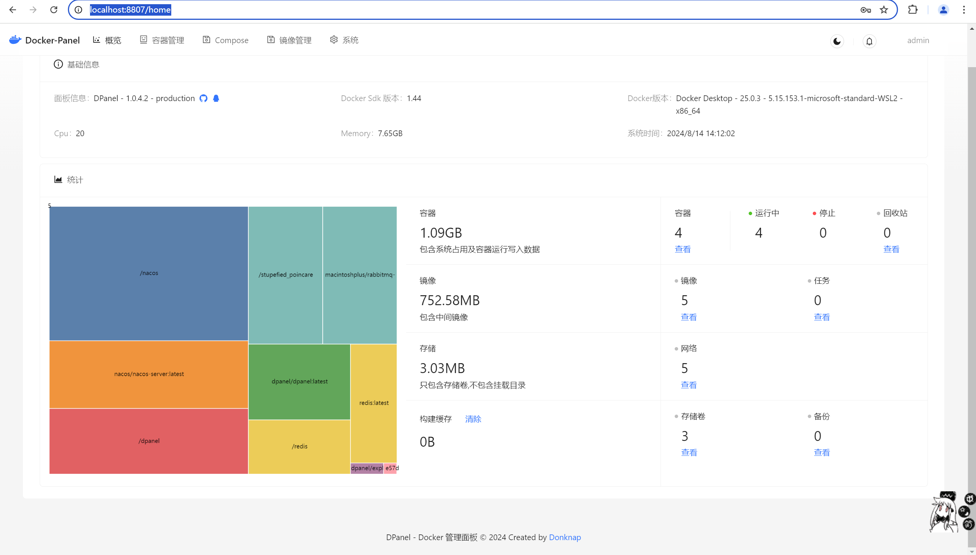Screen dimensions: 976x555
Task: Go back with browser back arrow
Action: tap(13, 10)
